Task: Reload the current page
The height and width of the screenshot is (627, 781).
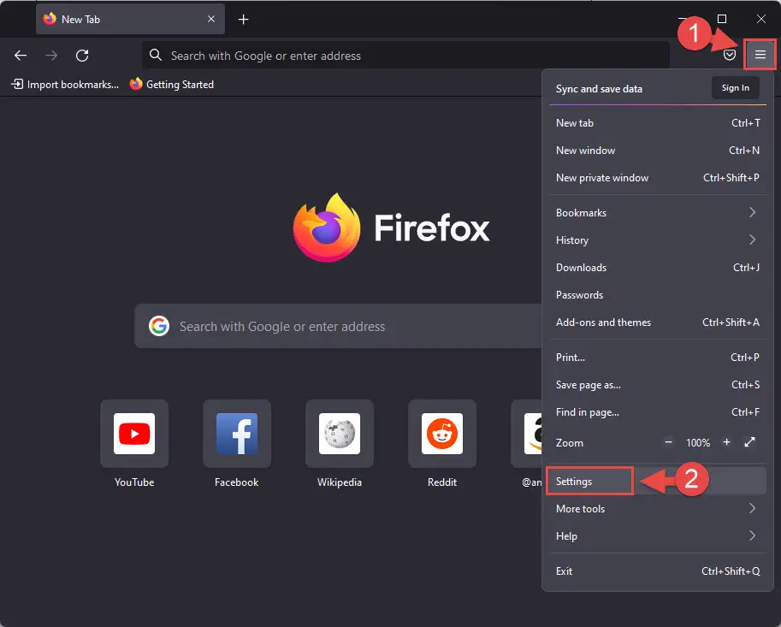Action: [82, 56]
